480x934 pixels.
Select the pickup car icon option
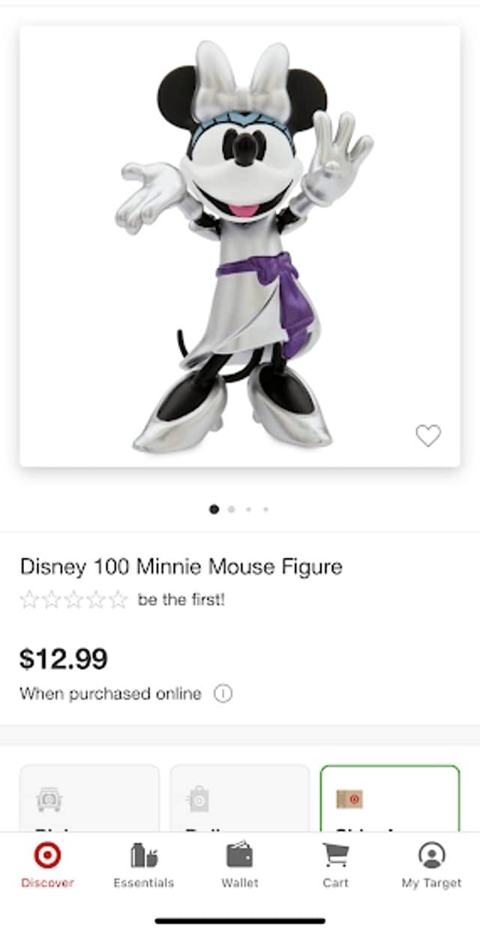(x=49, y=800)
